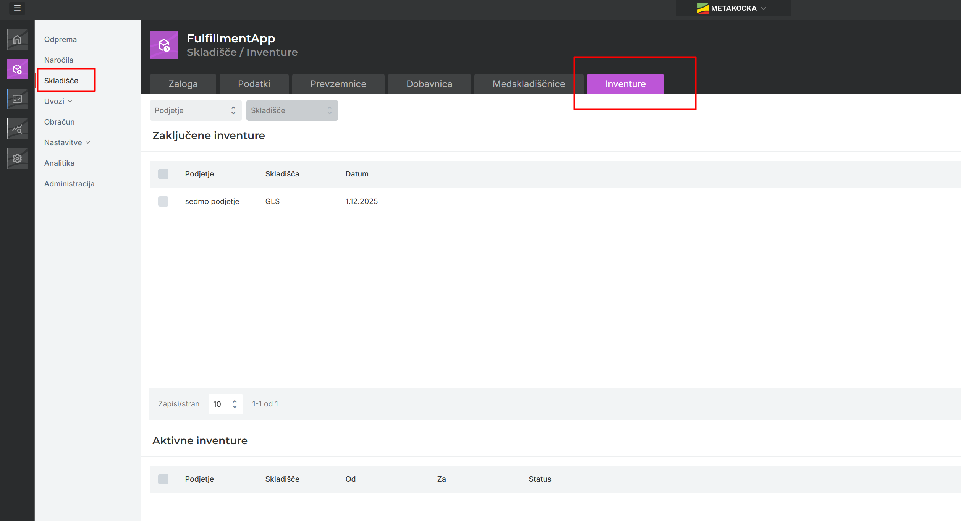
Task: Open the settings gear sidebar icon
Action: click(x=17, y=159)
